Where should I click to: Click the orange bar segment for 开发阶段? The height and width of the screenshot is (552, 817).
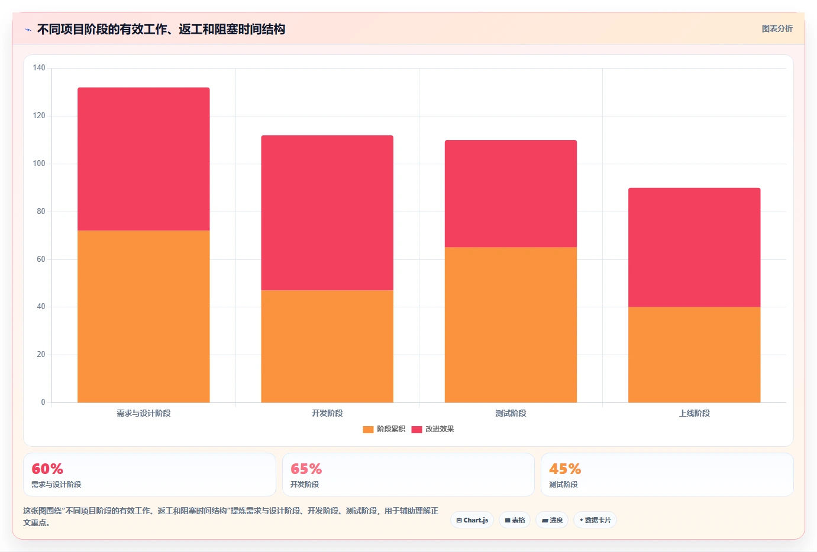click(x=327, y=346)
